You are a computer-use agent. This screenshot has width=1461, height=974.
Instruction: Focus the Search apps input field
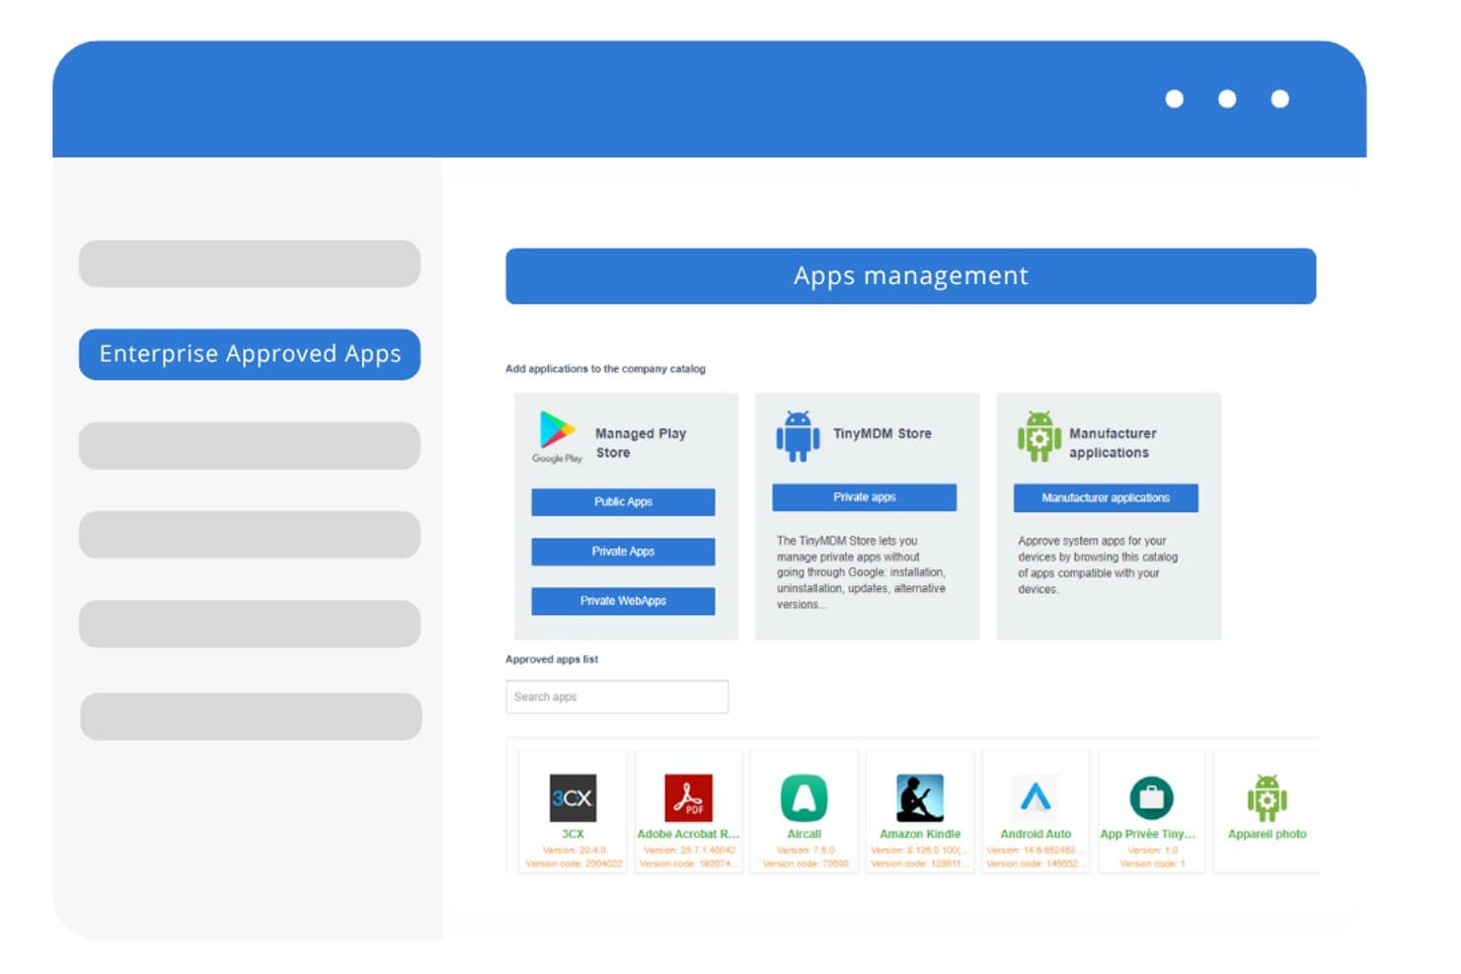pos(617,697)
